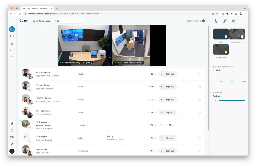This screenshot has width=256, height=166.
Task: Open a new browser tab
Action: 57,9
